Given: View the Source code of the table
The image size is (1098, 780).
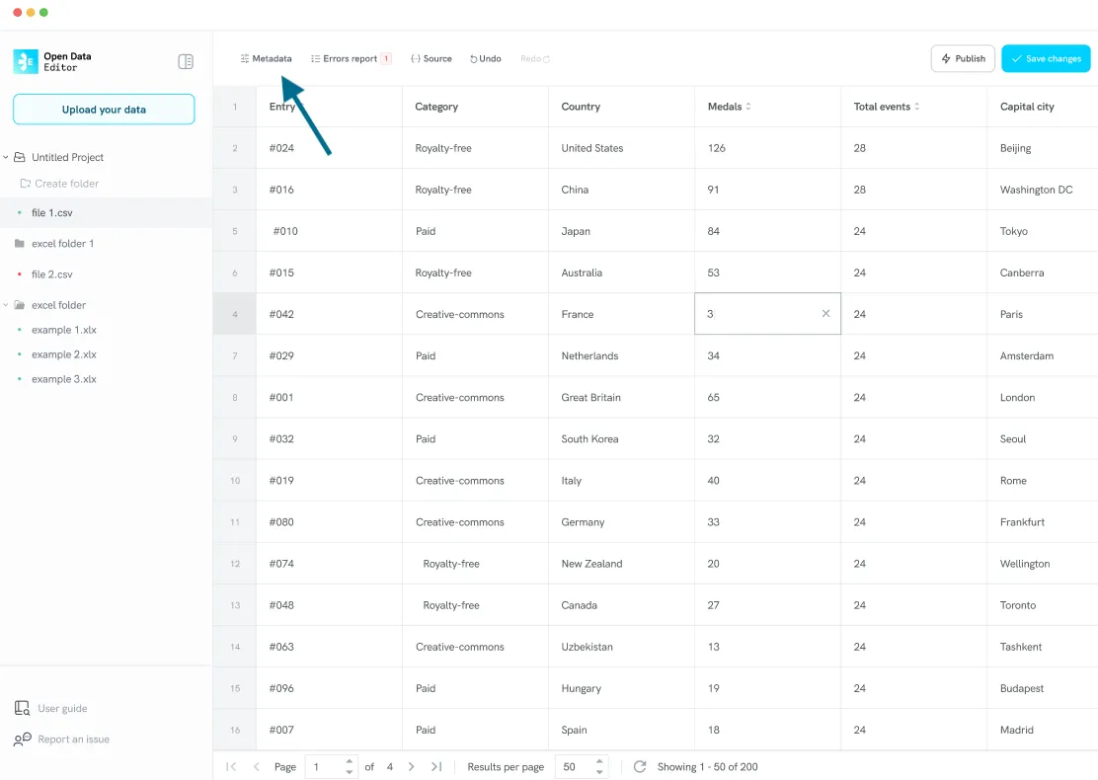Looking at the screenshot, I should tap(431, 58).
